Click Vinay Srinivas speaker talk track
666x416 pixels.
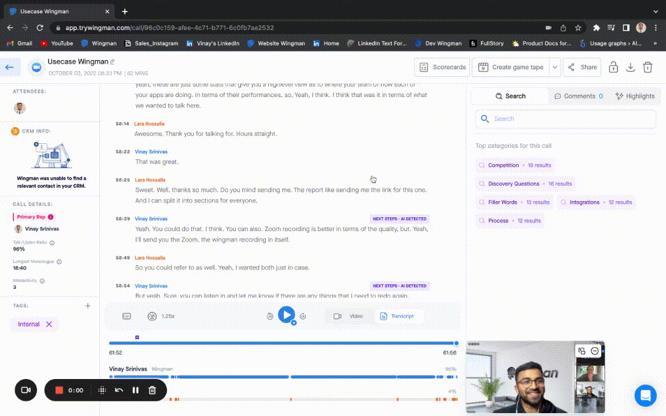point(283,377)
